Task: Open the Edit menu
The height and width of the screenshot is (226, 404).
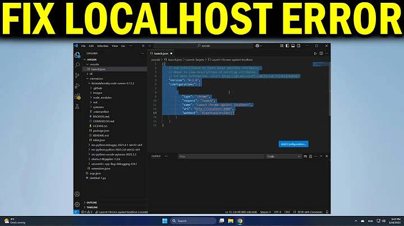Action: 91,46
